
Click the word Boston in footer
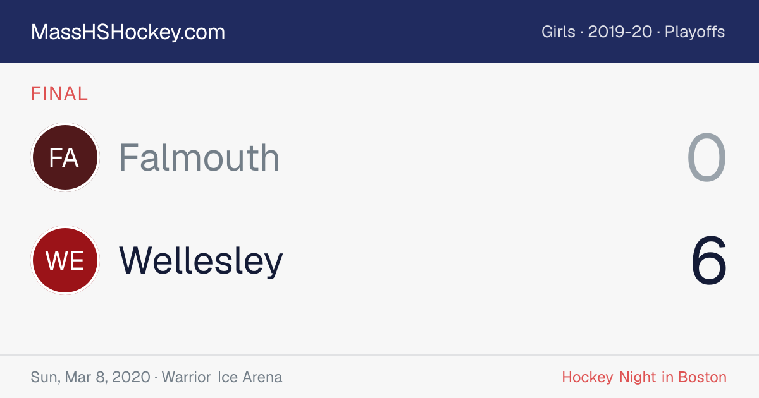[702, 378]
